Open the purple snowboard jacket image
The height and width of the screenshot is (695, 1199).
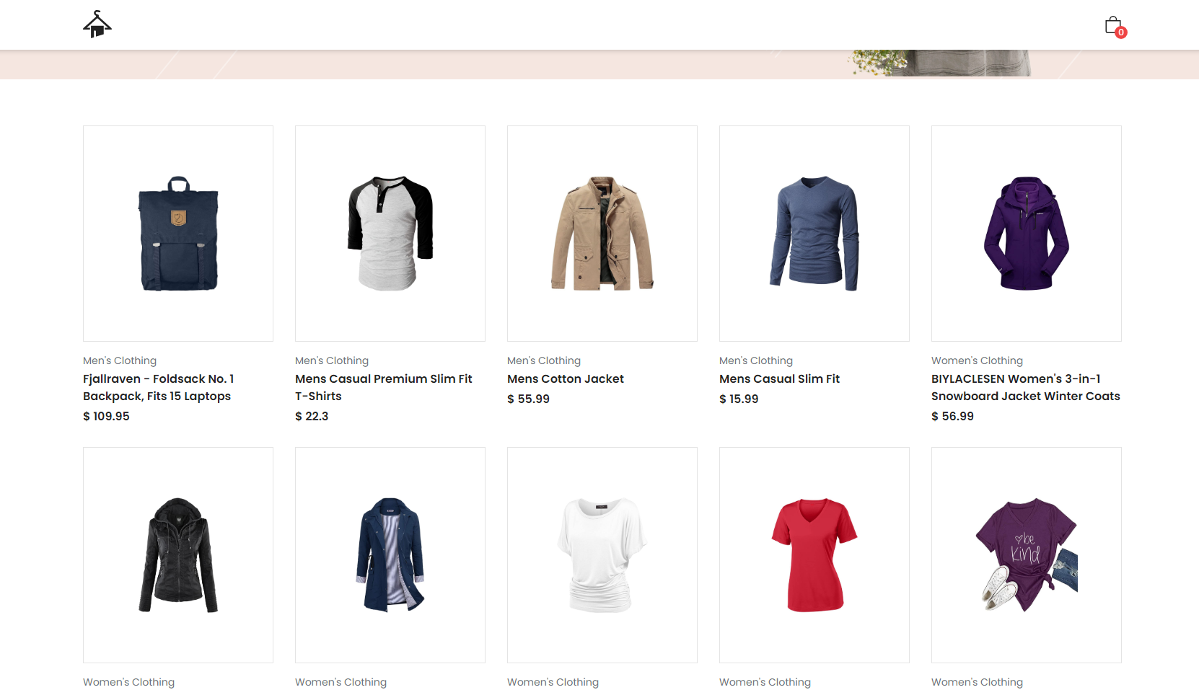pyautogui.click(x=1027, y=234)
